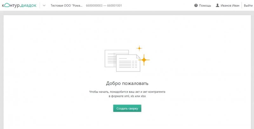The image size is (254, 129).
Task: Click the question mark help icon
Action: [x=196, y=6]
